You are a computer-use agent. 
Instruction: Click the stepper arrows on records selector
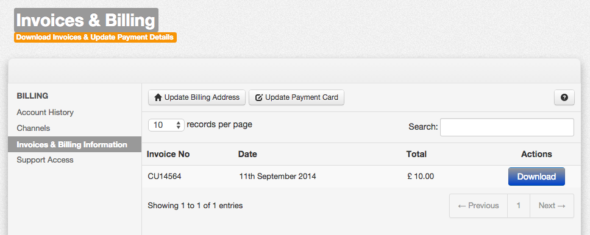tap(179, 125)
